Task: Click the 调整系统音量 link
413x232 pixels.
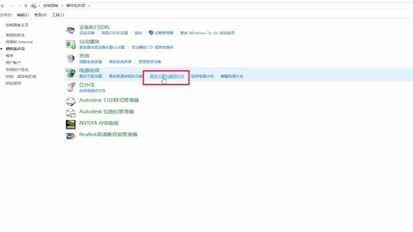Action: point(90,62)
